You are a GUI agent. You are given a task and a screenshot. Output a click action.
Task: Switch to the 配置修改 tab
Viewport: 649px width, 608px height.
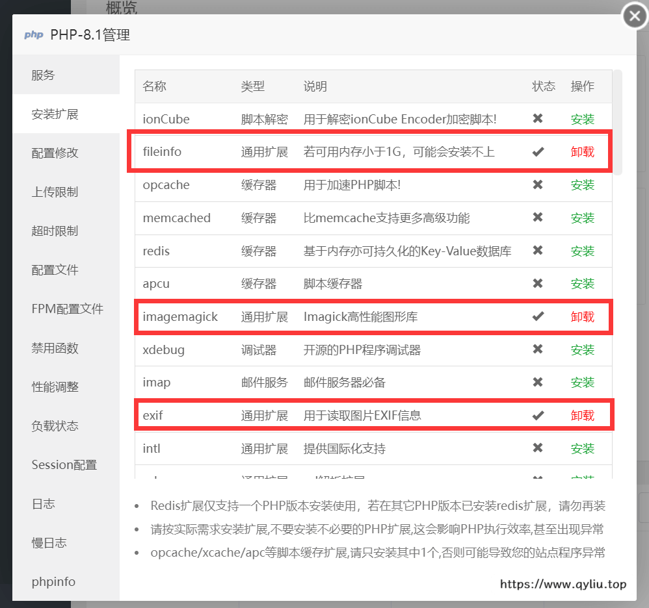point(55,153)
